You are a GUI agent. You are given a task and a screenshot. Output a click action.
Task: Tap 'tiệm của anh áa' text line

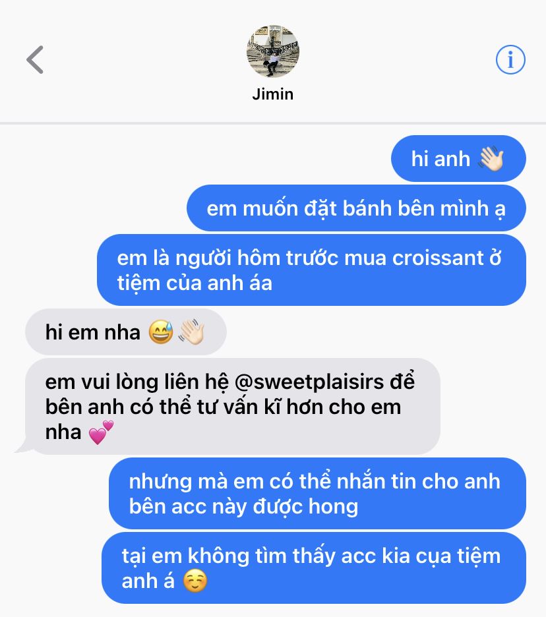195,283
